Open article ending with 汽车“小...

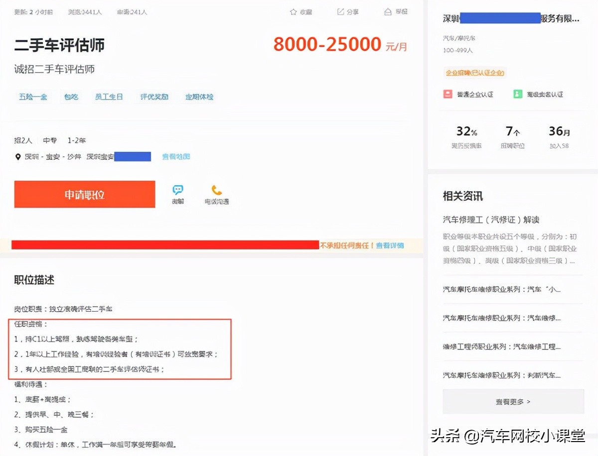click(502, 289)
